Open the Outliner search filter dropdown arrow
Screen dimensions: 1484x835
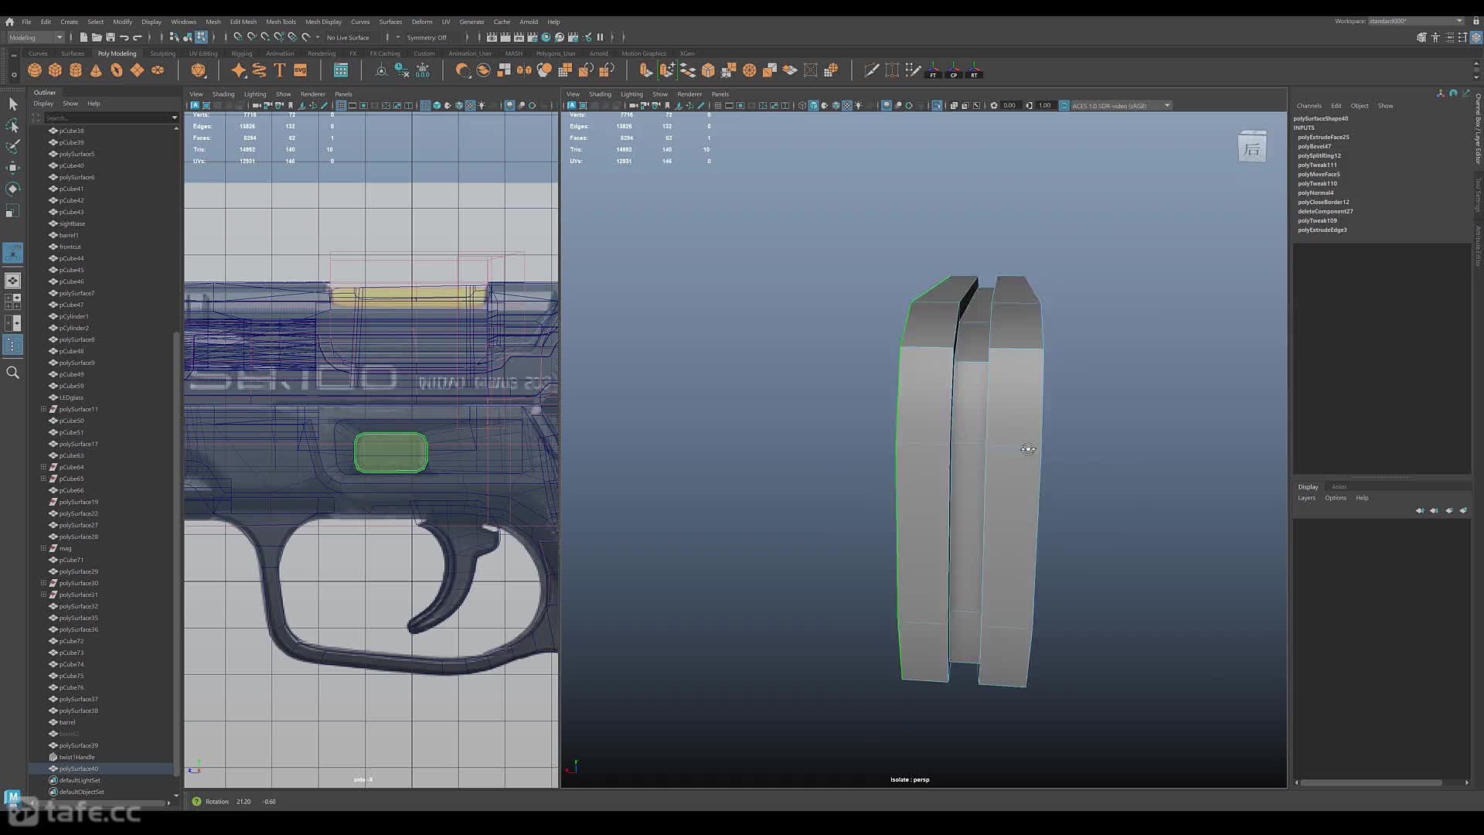(174, 118)
